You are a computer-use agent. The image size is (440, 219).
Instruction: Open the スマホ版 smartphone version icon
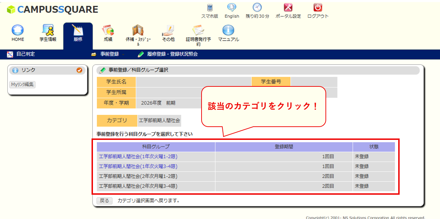point(210,8)
